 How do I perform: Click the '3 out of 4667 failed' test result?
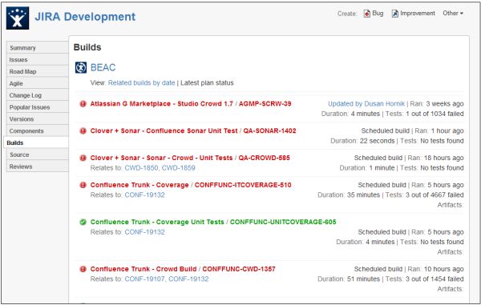435,195
